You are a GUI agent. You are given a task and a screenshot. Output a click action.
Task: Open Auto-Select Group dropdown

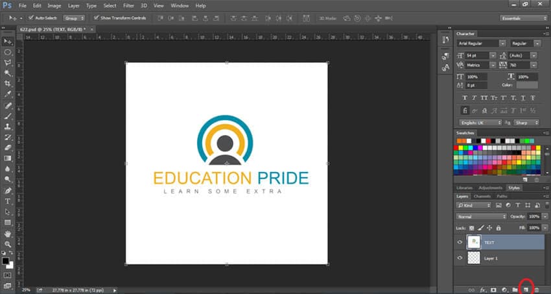(74, 18)
